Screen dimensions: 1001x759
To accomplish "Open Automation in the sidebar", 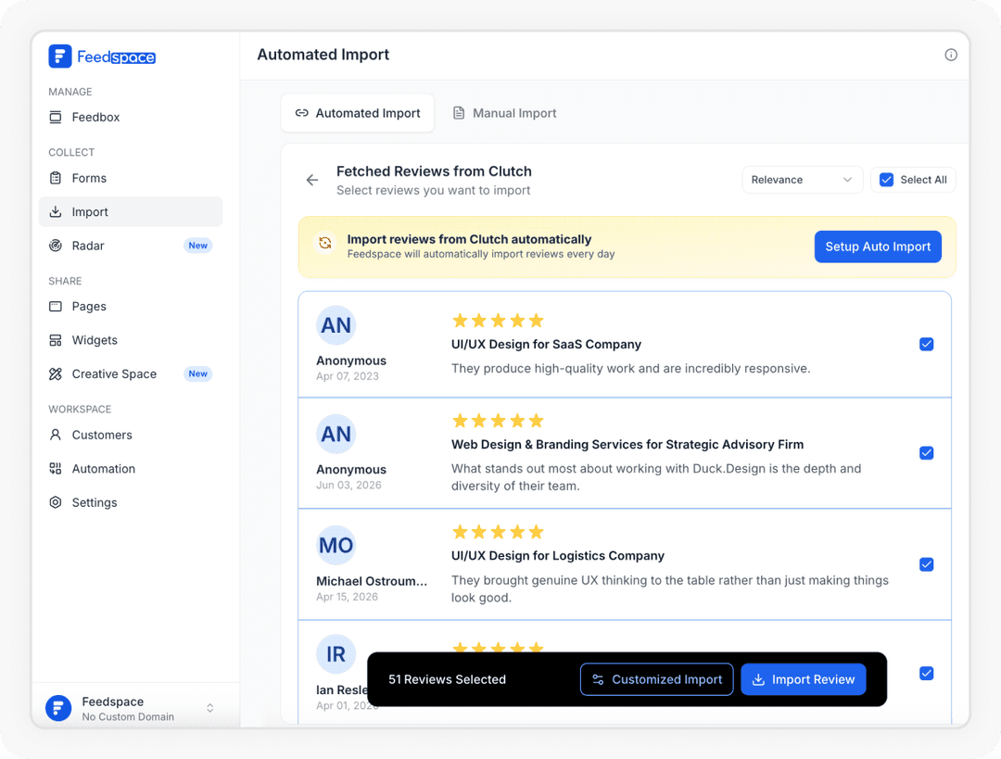I will 131,469.
